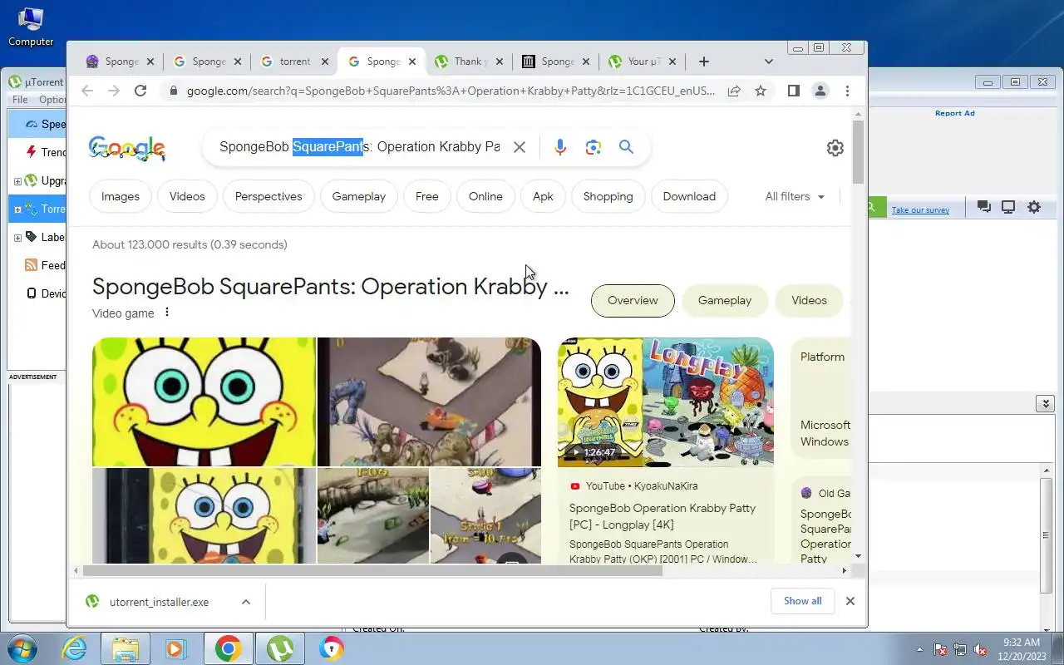This screenshot has width=1064, height=665.
Task: Switch to the 'torrent' Google tab
Action: pos(295,62)
